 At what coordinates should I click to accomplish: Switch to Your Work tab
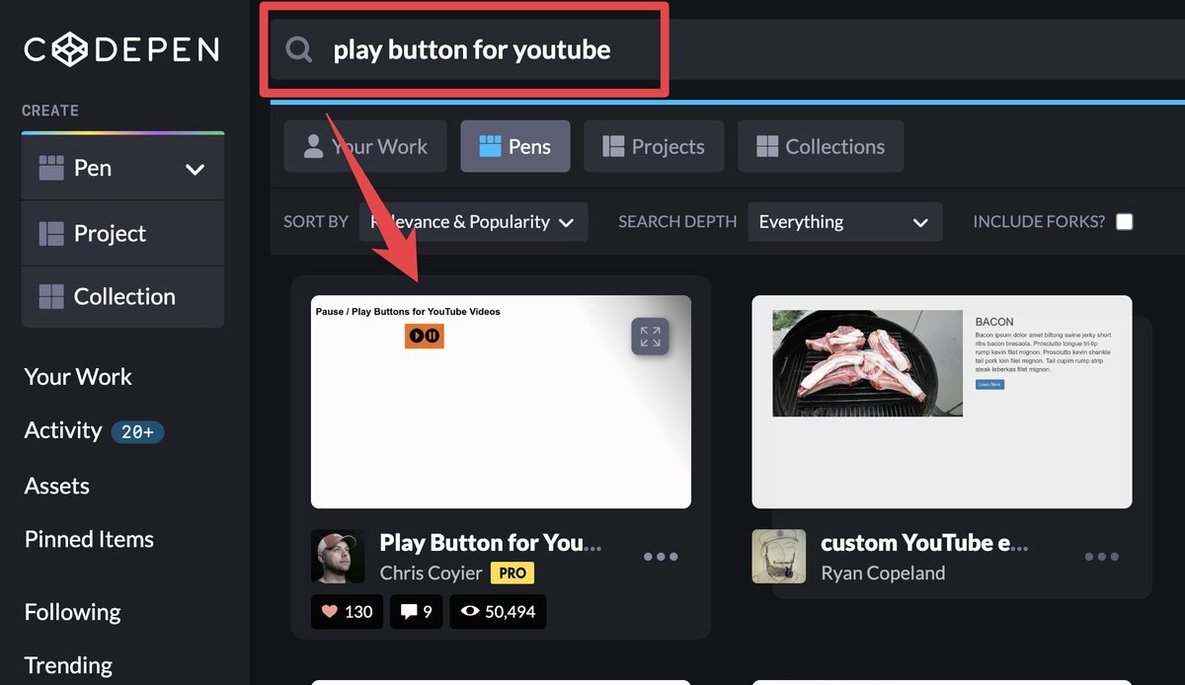click(x=365, y=146)
